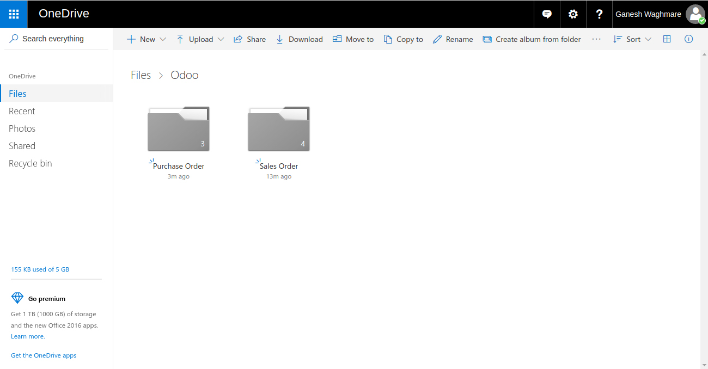The width and height of the screenshot is (708, 369).
Task: Click Move to in the toolbar
Action: coord(353,39)
